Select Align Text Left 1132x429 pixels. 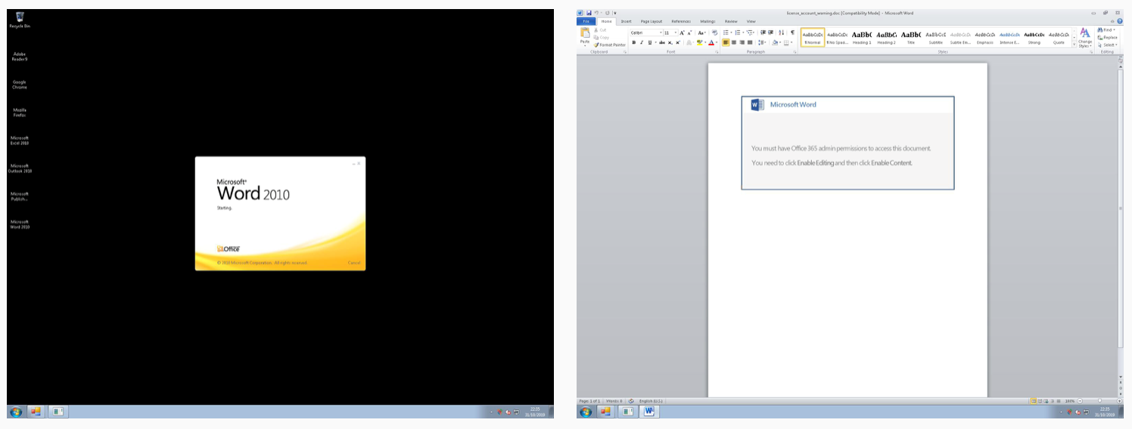click(x=726, y=42)
